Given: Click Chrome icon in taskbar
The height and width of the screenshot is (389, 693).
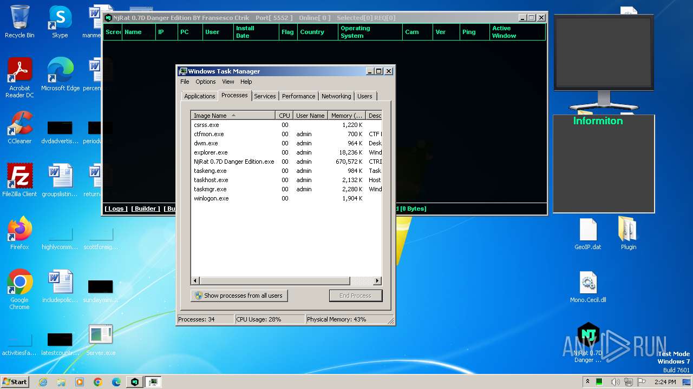Looking at the screenshot, I should [x=97, y=382].
